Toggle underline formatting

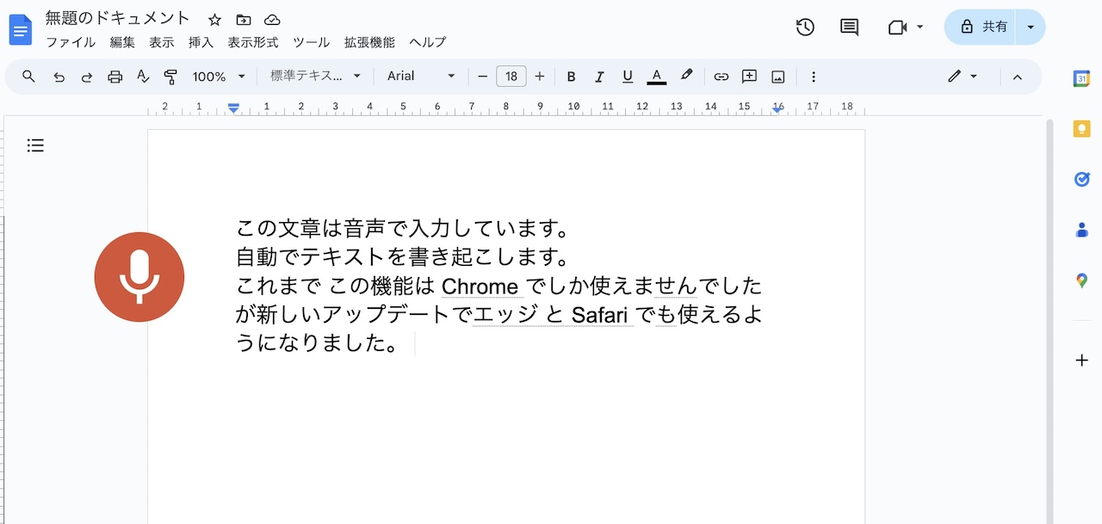[x=628, y=77]
